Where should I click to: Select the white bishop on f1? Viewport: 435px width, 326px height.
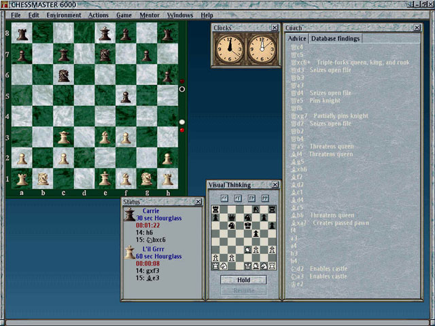(x=126, y=179)
